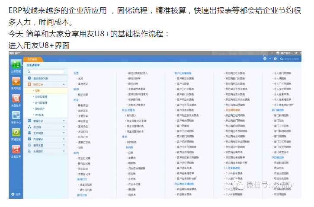The width and height of the screenshot is (314, 207).
Task: Select UFO报表 in the left menu
Action: (39, 115)
